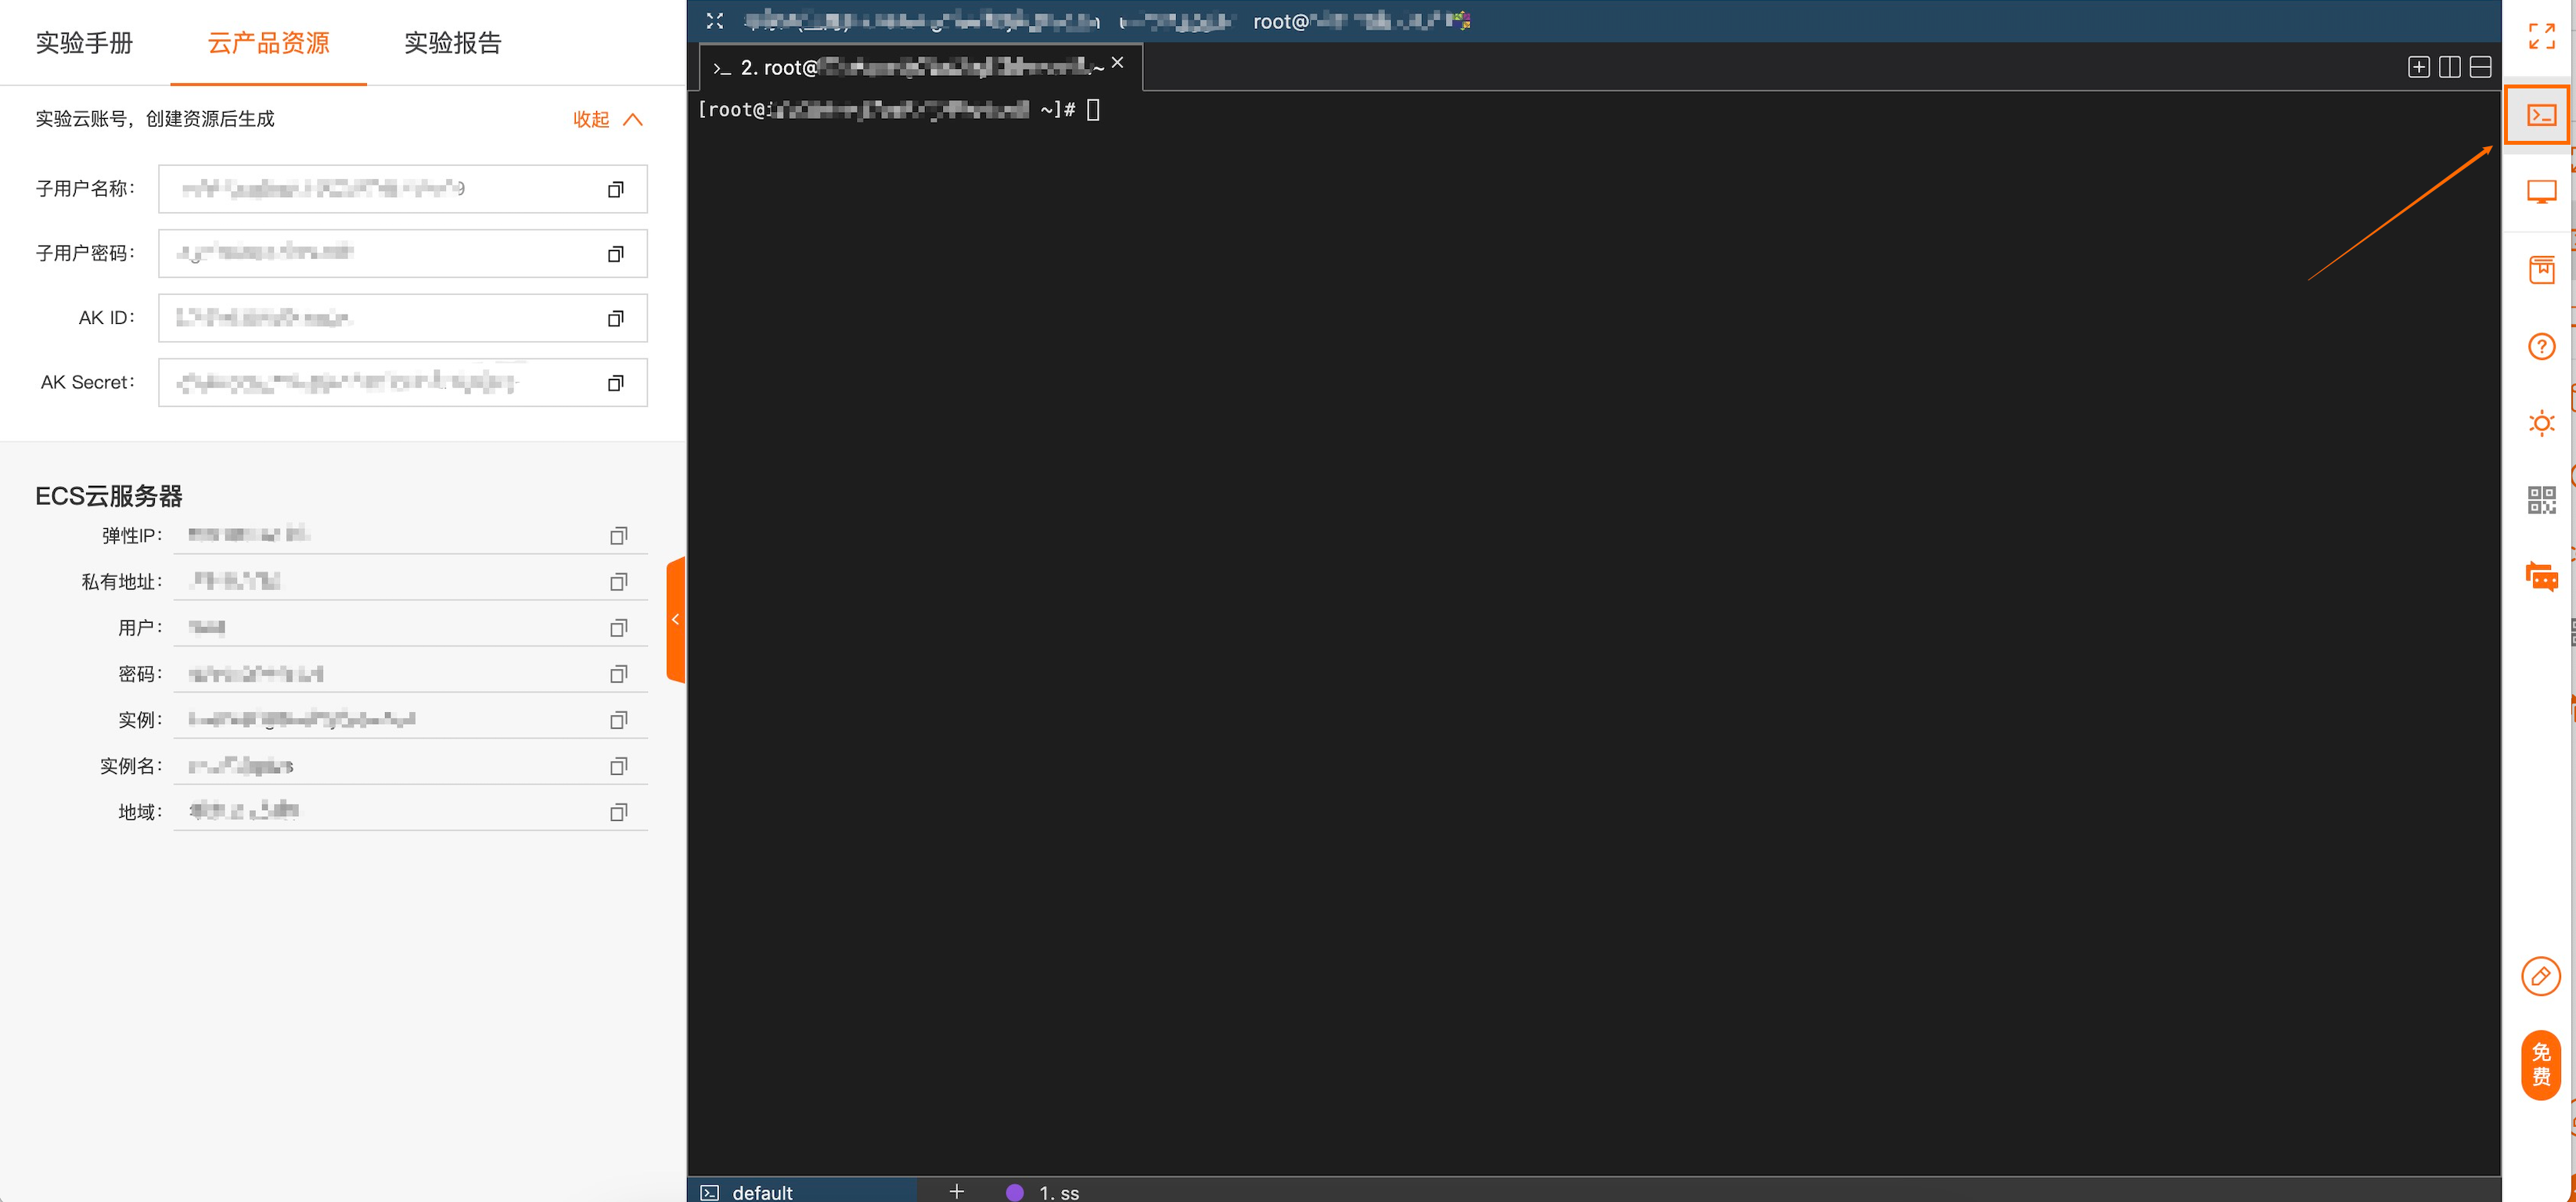Open the default workspace selector
This screenshot has width=2576, height=1202.
point(761,1191)
